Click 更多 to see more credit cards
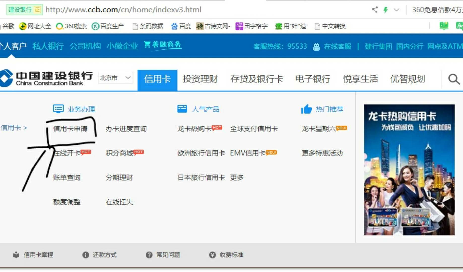 236,177
